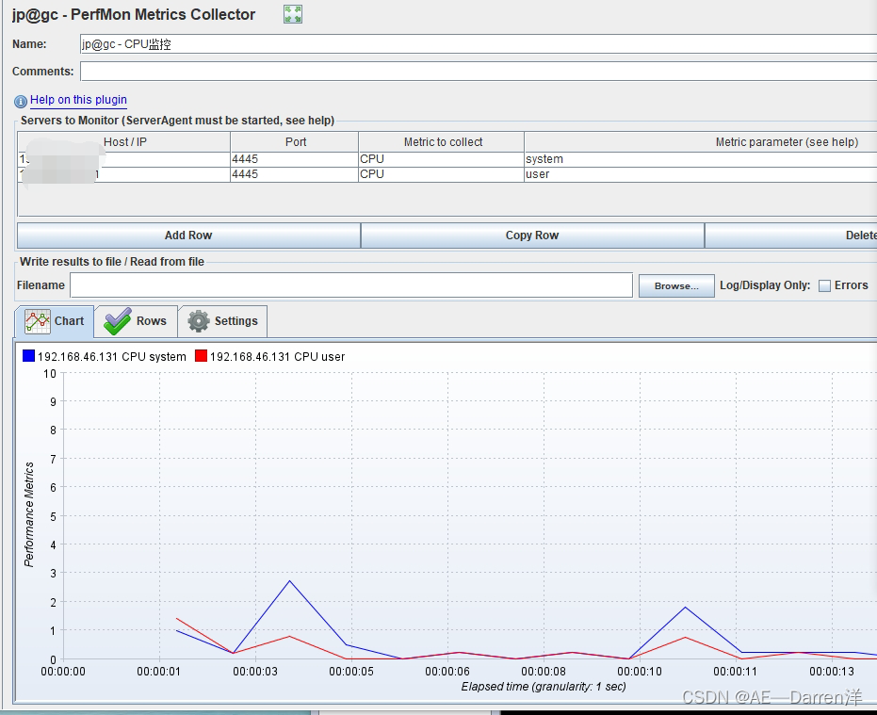Click the 00:00:10 time axis label
This screenshot has height=715, width=877.
pos(640,672)
